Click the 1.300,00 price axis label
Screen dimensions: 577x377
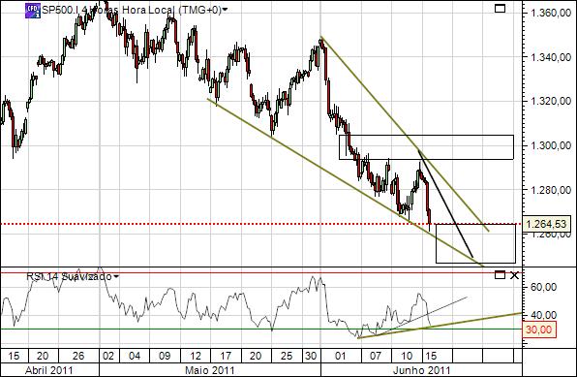[551, 145]
